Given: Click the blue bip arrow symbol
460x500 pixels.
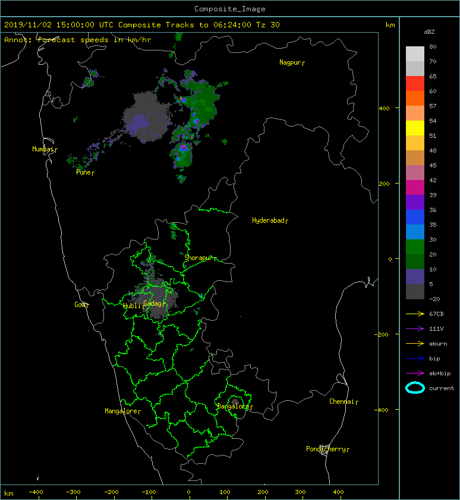Looking at the screenshot, I should [415, 359].
